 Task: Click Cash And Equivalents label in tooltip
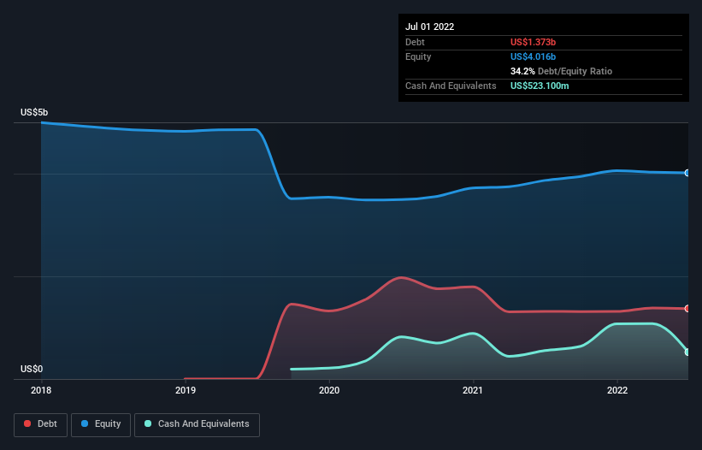coord(451,86)
